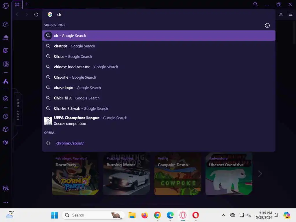Screen dimensions: 296x222
Task: Select 'UEFA Champions League' suggestion
Action: (x=159, y=121)
